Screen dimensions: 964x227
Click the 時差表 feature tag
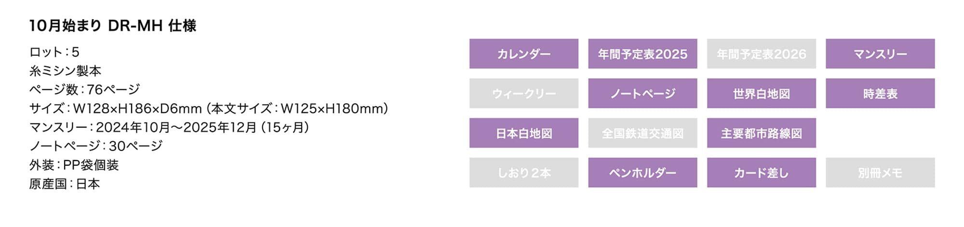coord(880,93)
